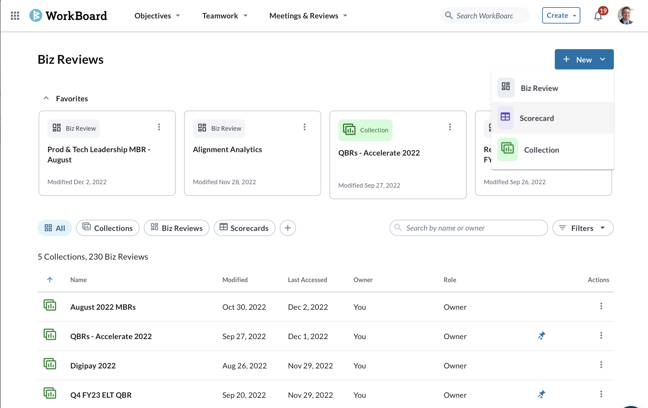The width and height of the screenshot is (648, 408).
Task: Open actions menu for Digipay 2022
Action: click(601, 365)
